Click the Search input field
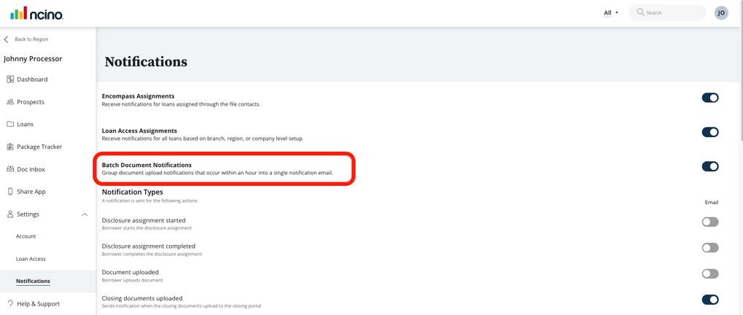 click(672, 12)
